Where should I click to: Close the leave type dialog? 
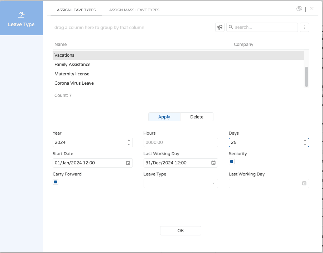[312, 9]
